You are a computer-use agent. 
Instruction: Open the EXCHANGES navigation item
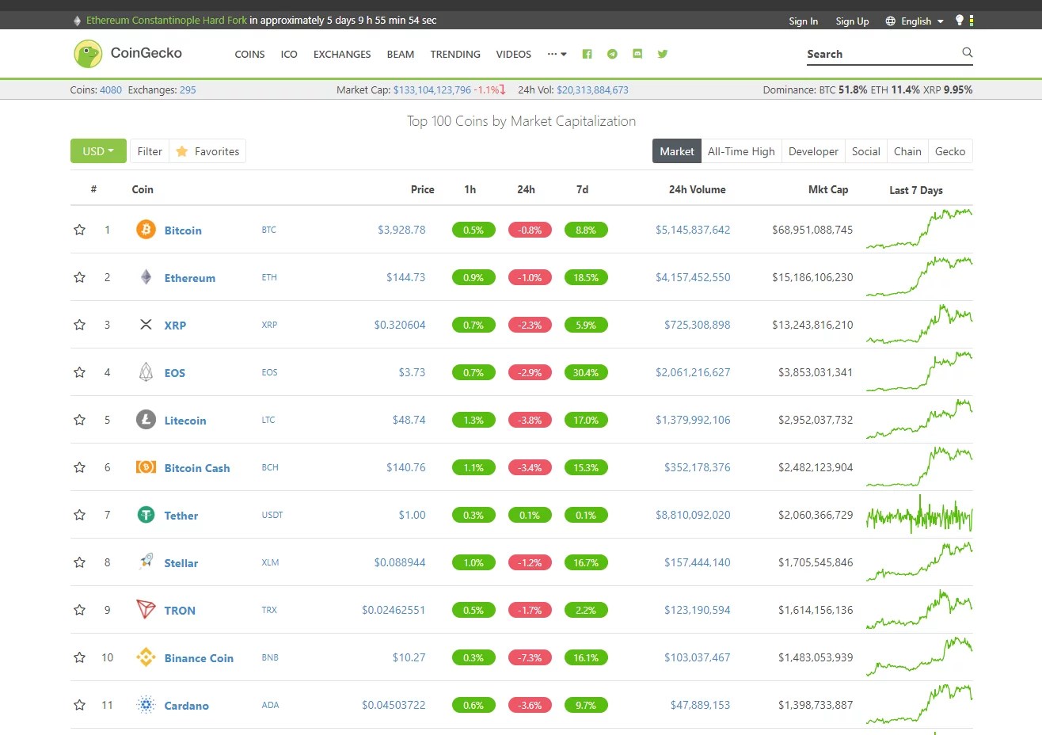341,54
